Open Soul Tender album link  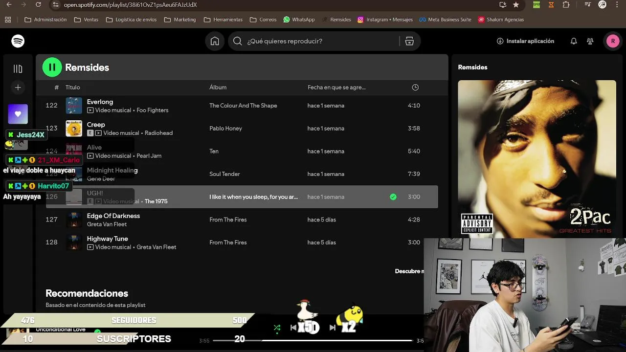click(224, 174)
